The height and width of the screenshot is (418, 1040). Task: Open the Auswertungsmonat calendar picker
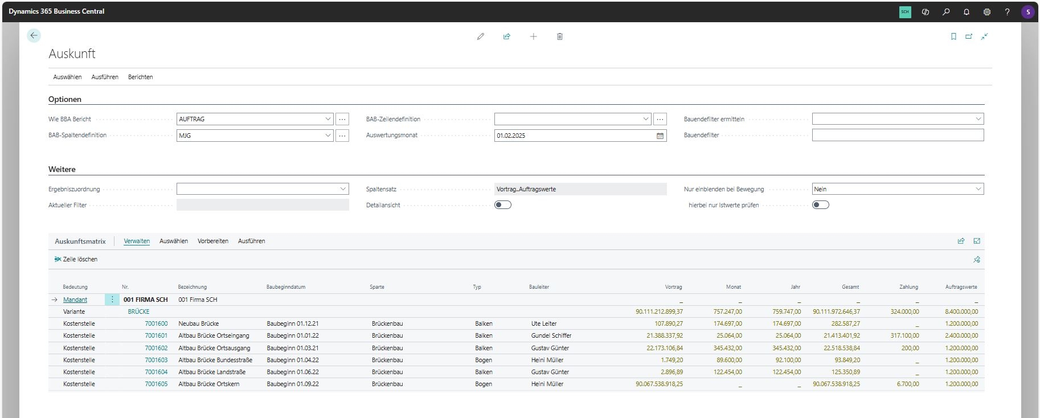click(660, 136)
